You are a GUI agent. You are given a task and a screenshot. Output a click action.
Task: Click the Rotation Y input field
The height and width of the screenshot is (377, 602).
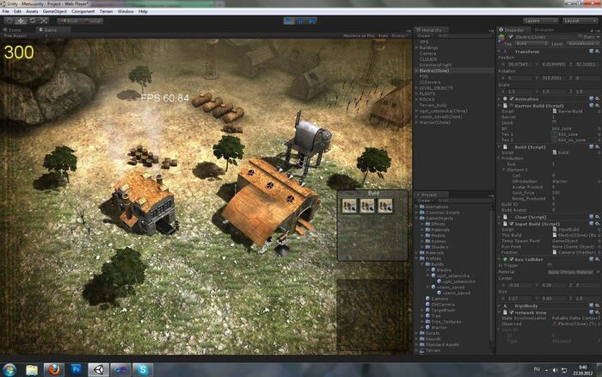point(553,78)
